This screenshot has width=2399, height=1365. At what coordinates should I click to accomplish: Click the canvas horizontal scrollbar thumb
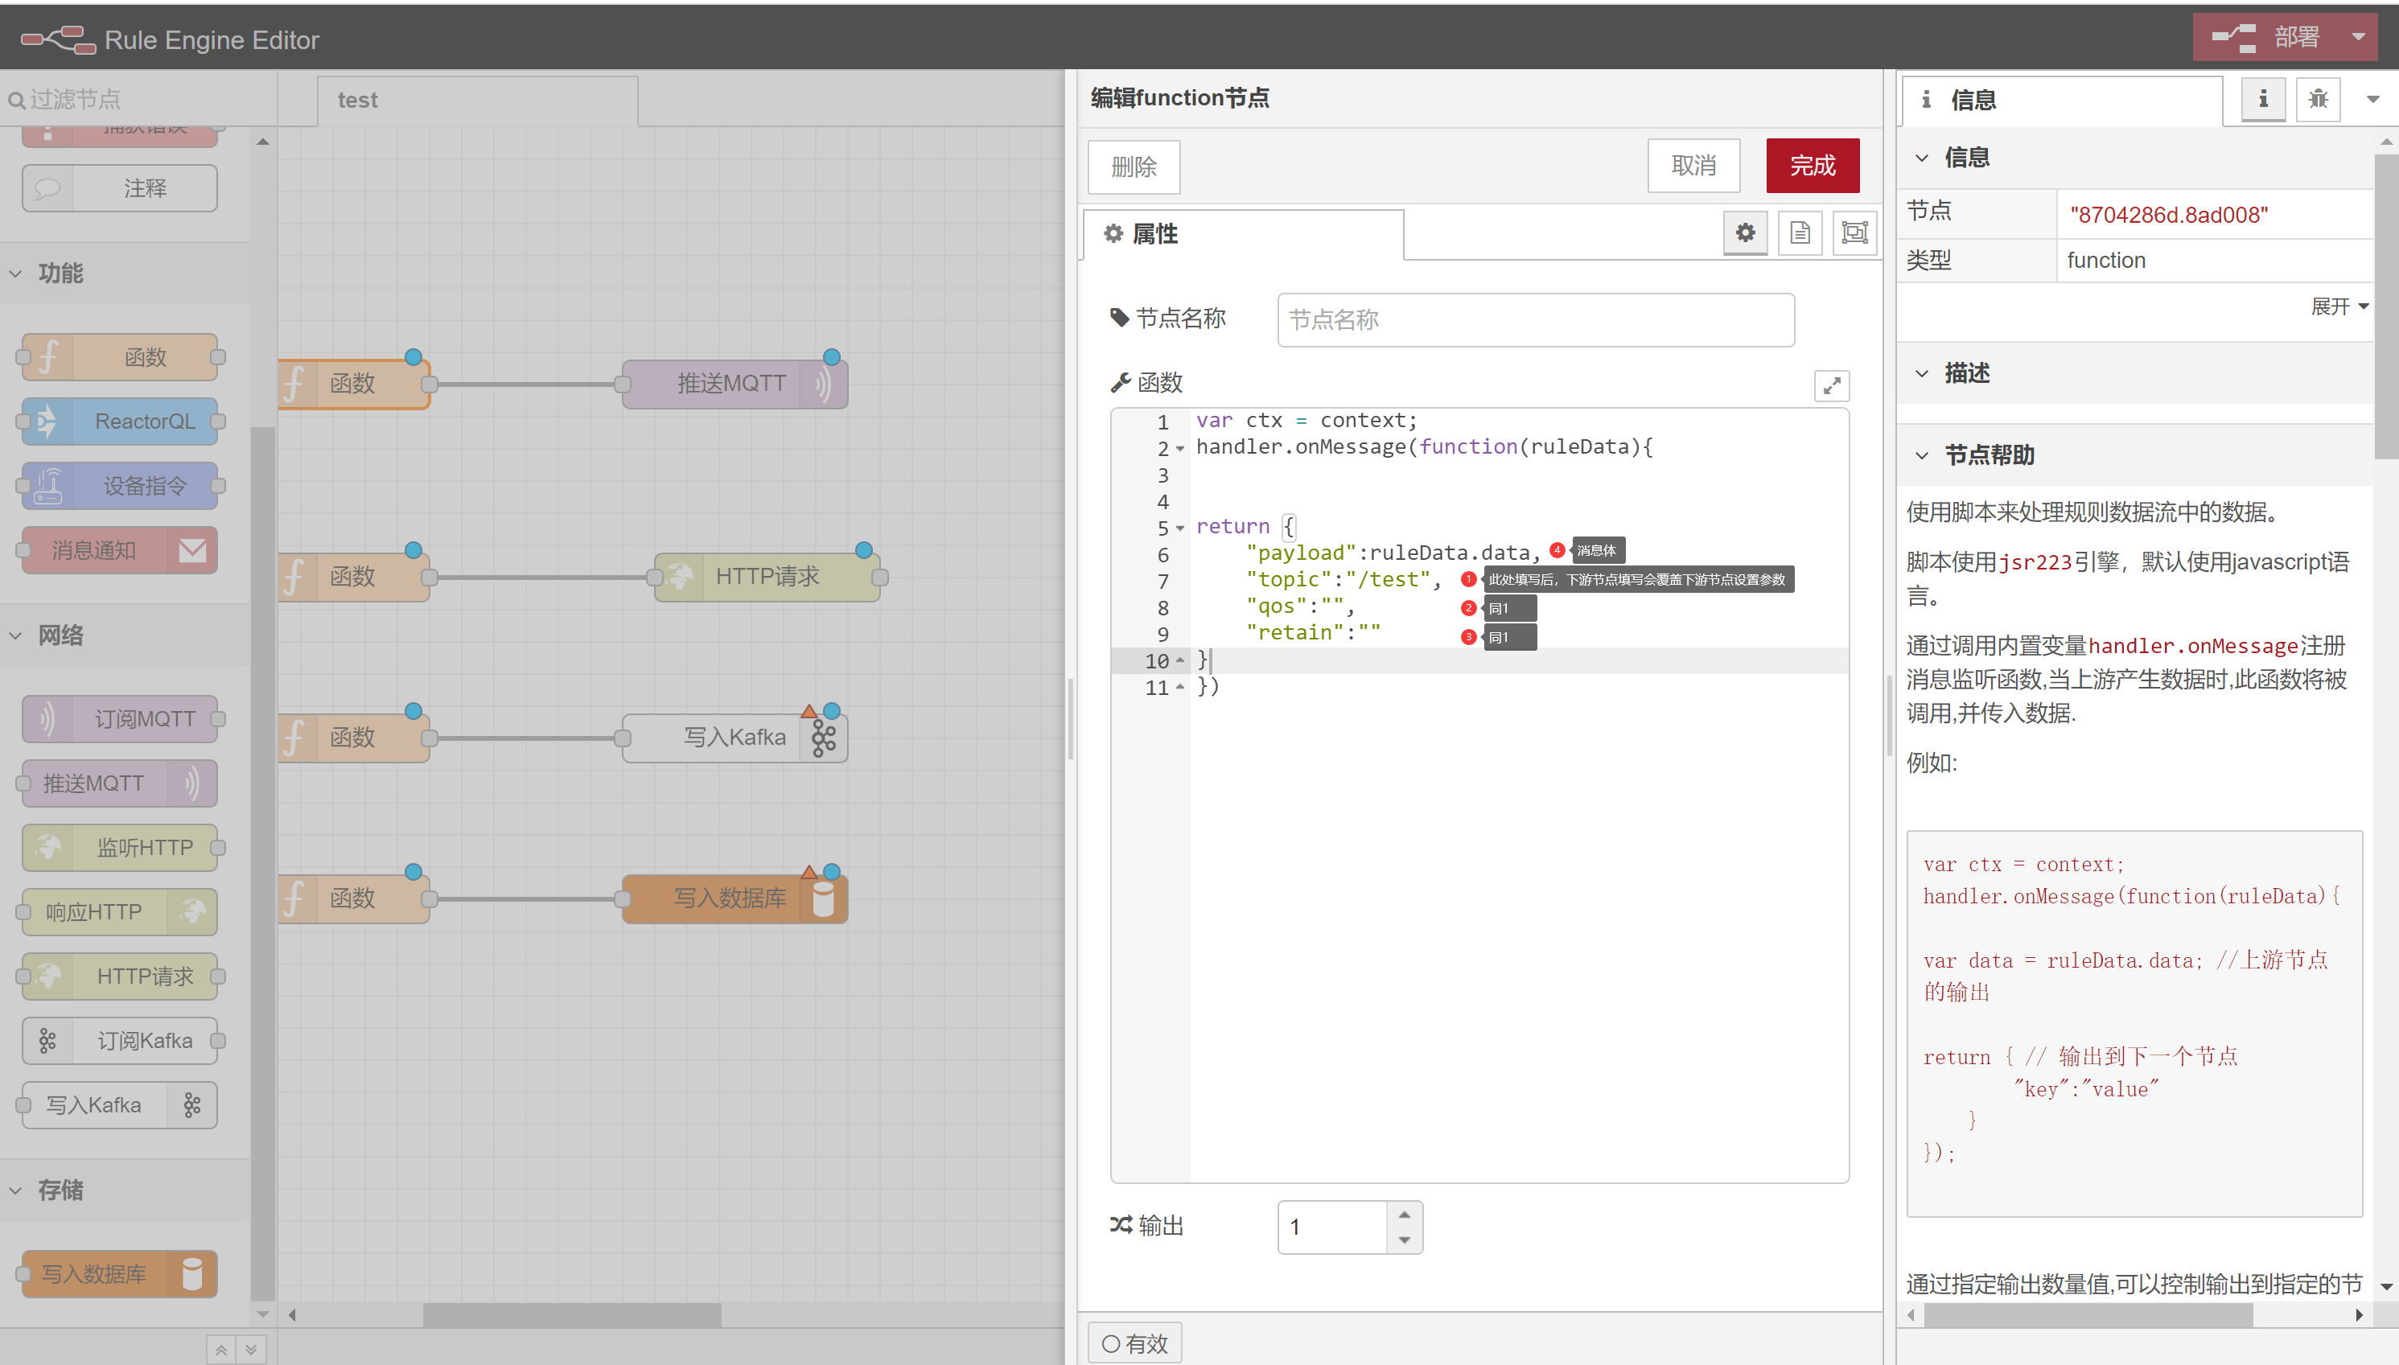(x=572, y=1314)
